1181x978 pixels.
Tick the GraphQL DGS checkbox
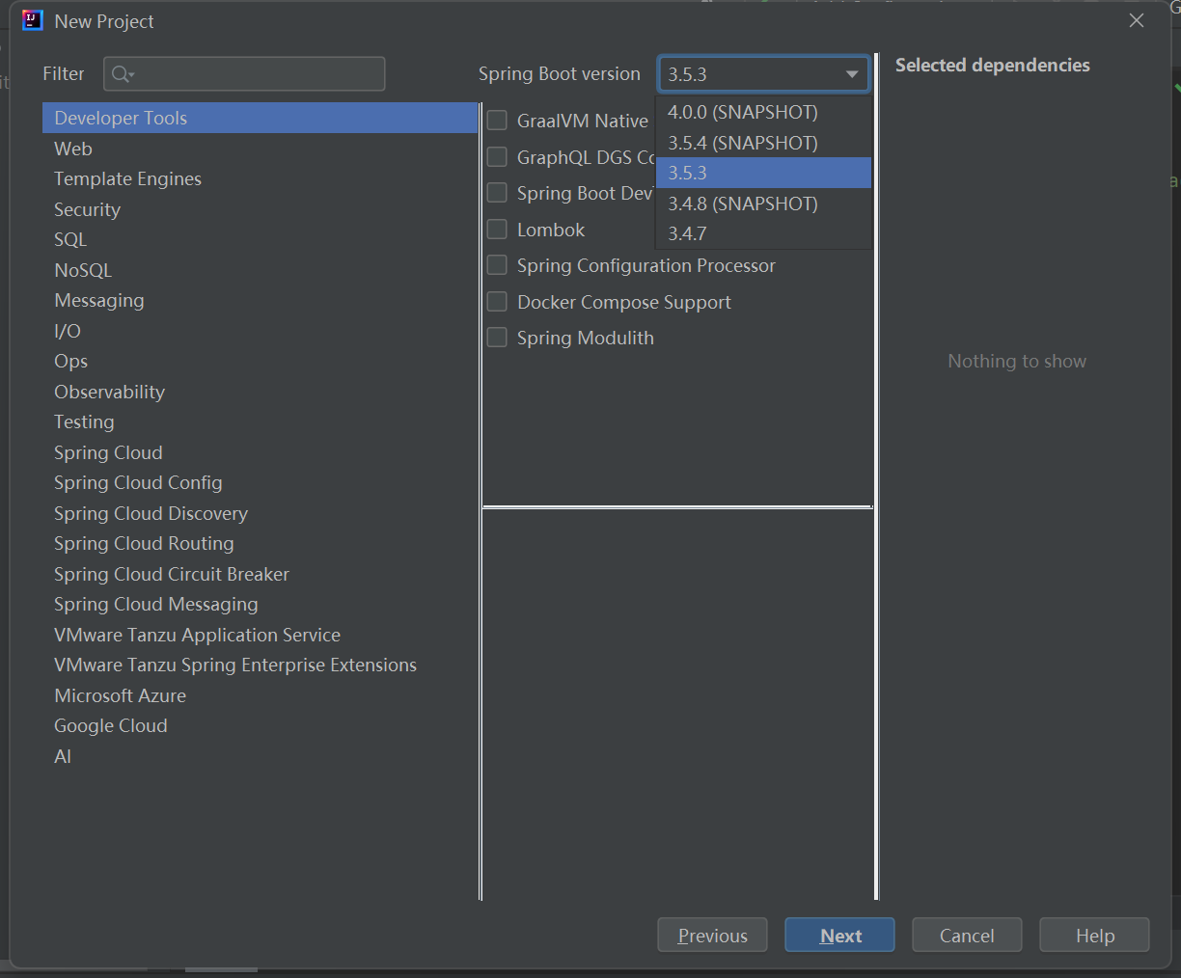(497, 157)
